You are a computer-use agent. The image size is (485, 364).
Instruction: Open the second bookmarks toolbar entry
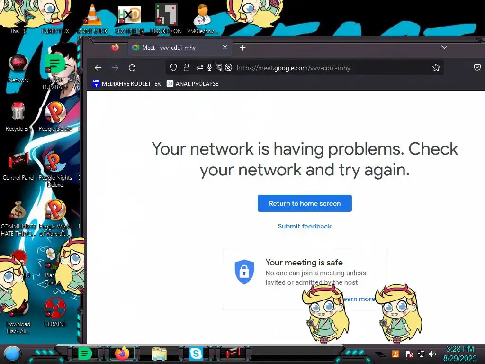tap(192, 83)
